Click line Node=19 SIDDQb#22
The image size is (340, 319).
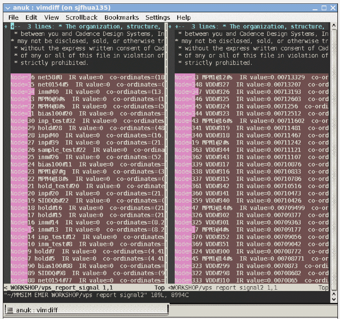tap(88, 200)
